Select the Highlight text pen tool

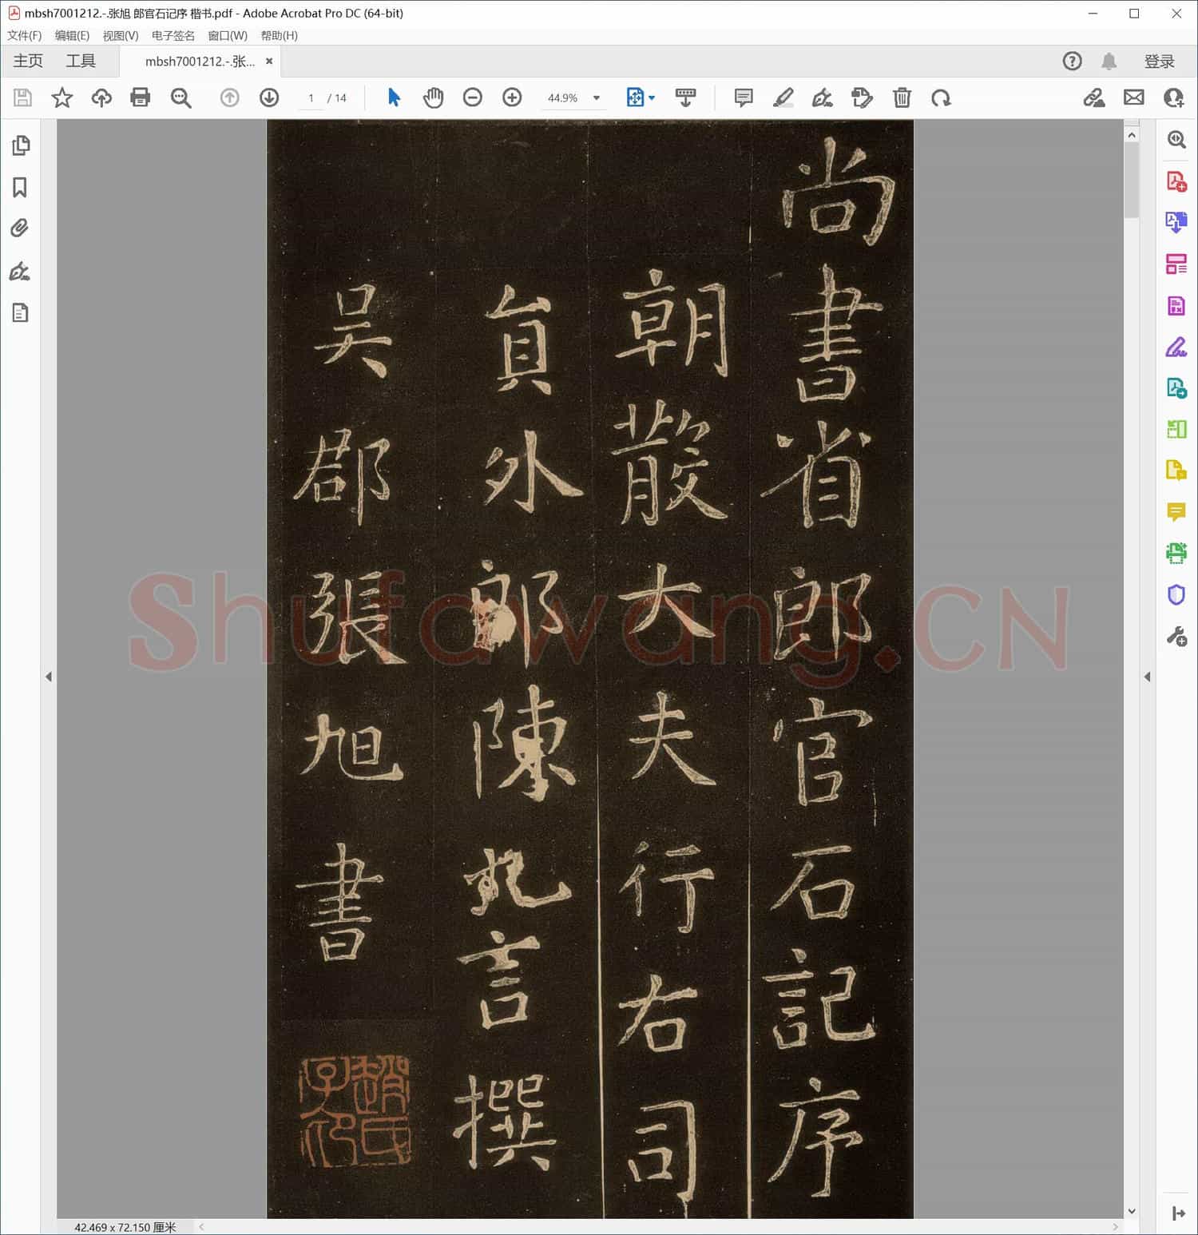[783, 97]
